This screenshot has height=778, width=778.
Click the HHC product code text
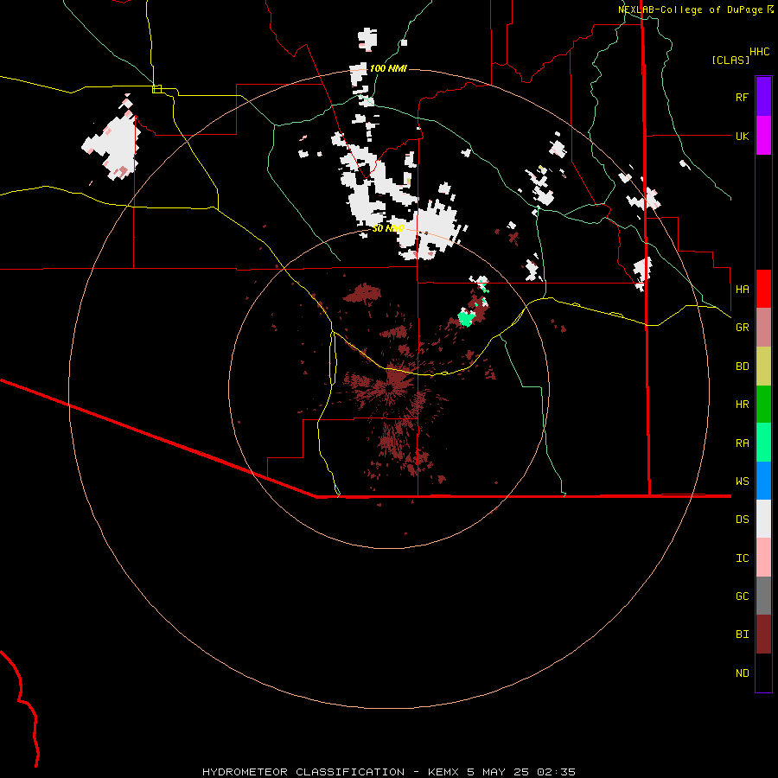[759, 52]
